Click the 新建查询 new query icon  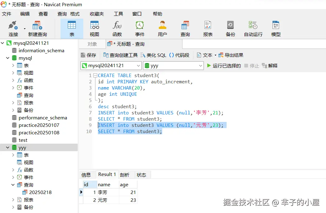pyautogui.click(x=37, y=29)
